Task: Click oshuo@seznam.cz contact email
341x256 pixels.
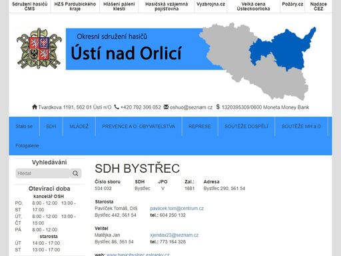Action: coord(191,107)
